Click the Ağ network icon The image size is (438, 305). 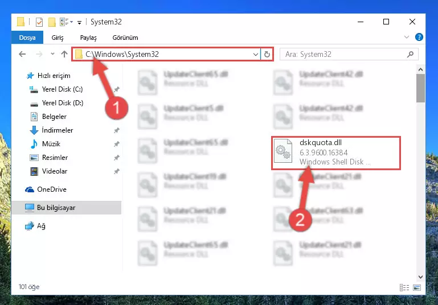[x=29, y=226]
